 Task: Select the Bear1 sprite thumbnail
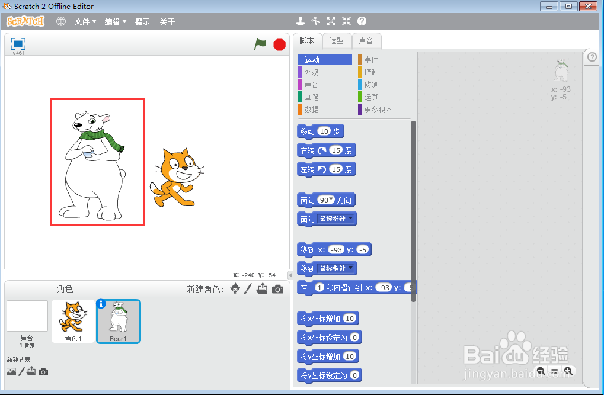[x=119, y=321]
